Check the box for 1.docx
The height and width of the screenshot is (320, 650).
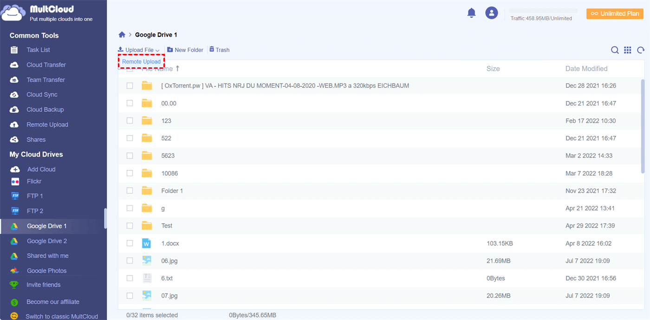(x=130, y=243)
